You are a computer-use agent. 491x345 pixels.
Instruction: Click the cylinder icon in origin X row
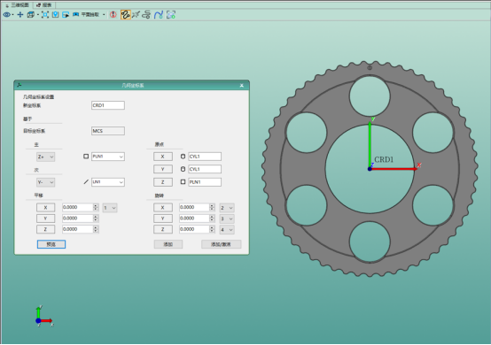[183, 157]
